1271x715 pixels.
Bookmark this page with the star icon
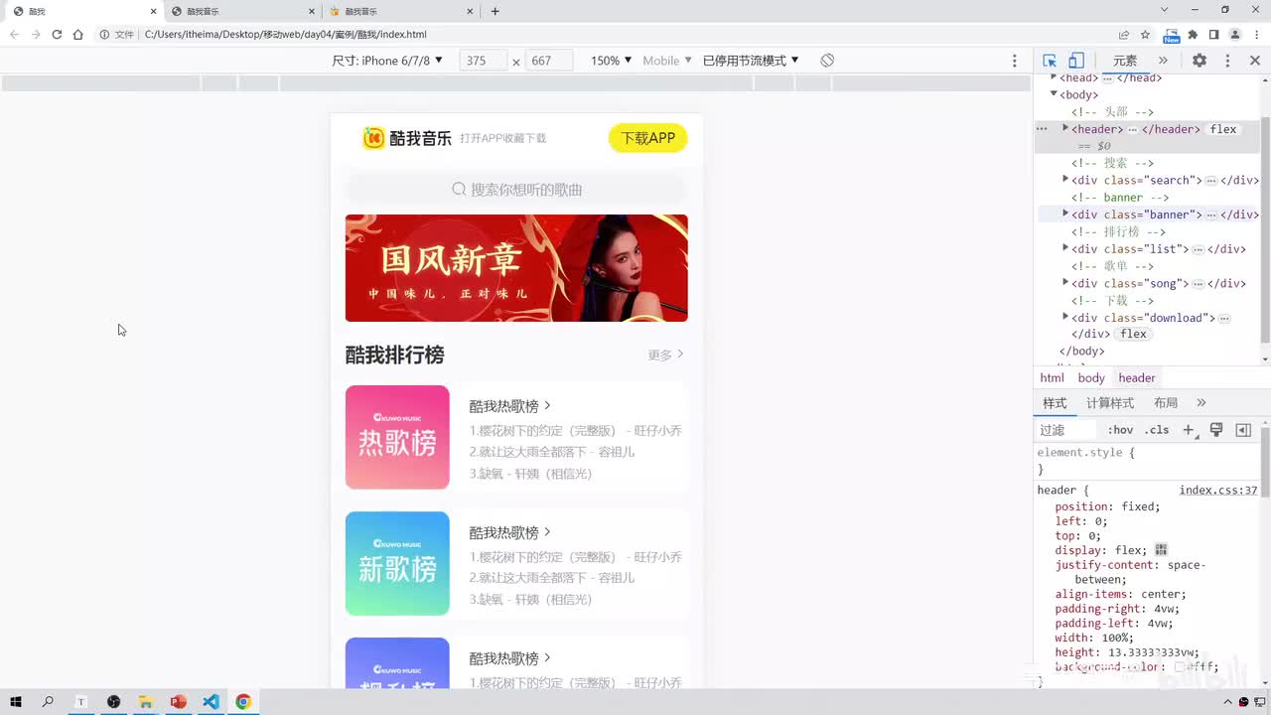point(1145,35)
